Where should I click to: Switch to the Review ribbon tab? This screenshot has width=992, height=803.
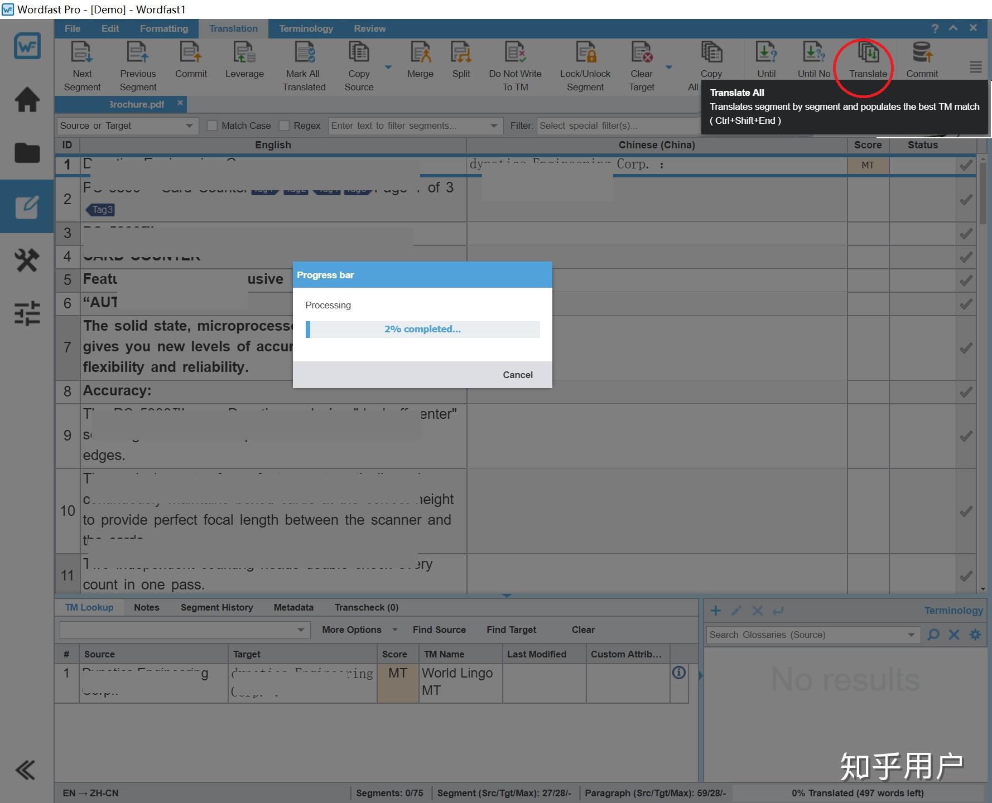(369, 28)
